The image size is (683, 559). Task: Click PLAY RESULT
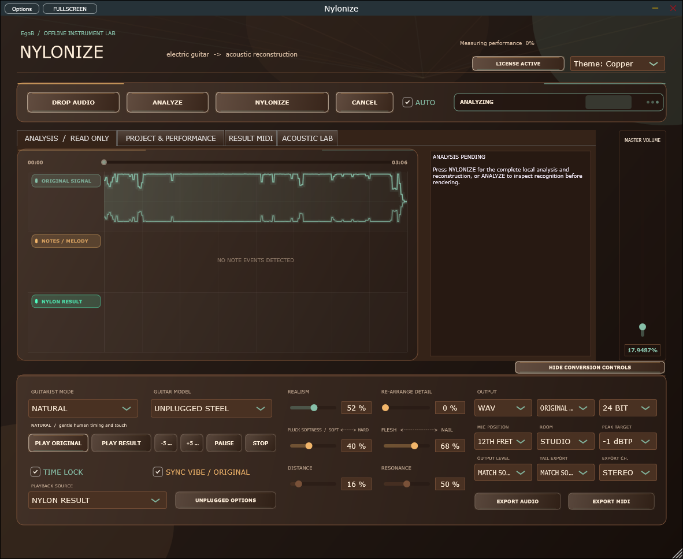121,443
